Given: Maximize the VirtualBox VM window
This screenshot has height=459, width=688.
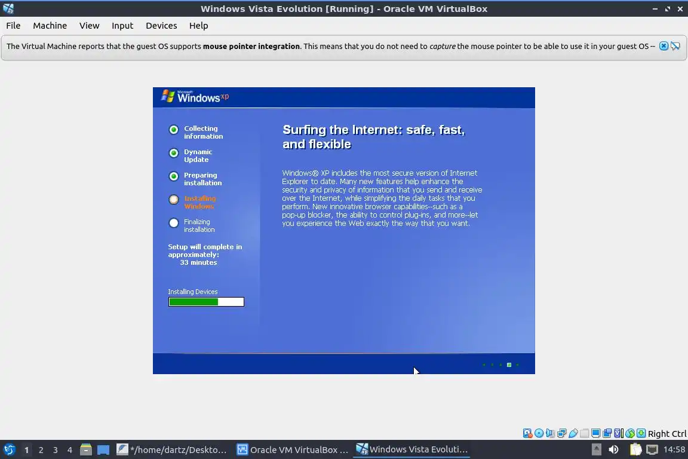Looking at the screenshot, I should (x=667, y=9).
